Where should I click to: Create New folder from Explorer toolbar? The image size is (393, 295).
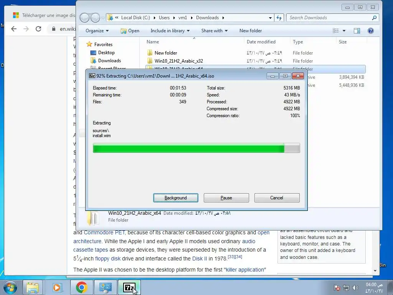[x=250, y=31]
